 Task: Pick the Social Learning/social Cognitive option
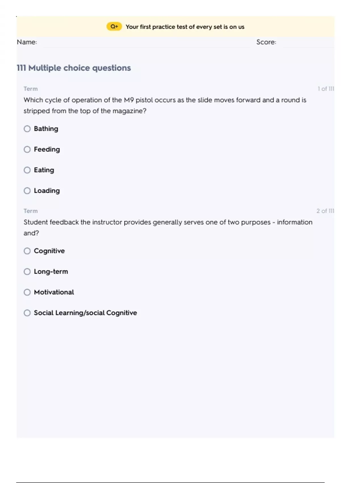tap(27, 313)
